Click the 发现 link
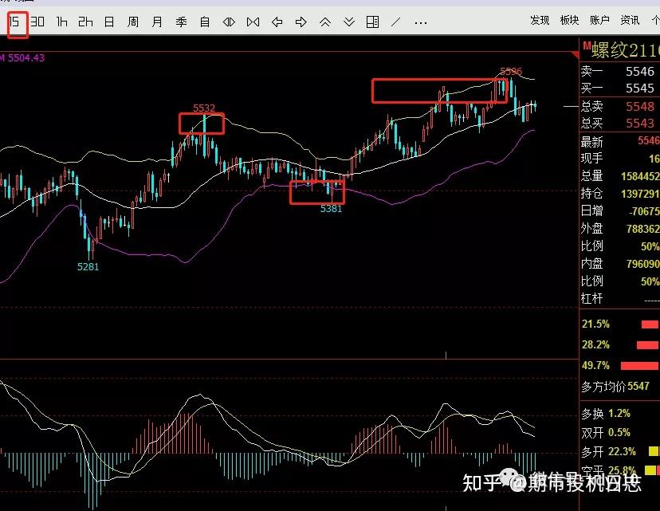Image resolution: width=660 pixels, height=511 pixels. (538, 20)
